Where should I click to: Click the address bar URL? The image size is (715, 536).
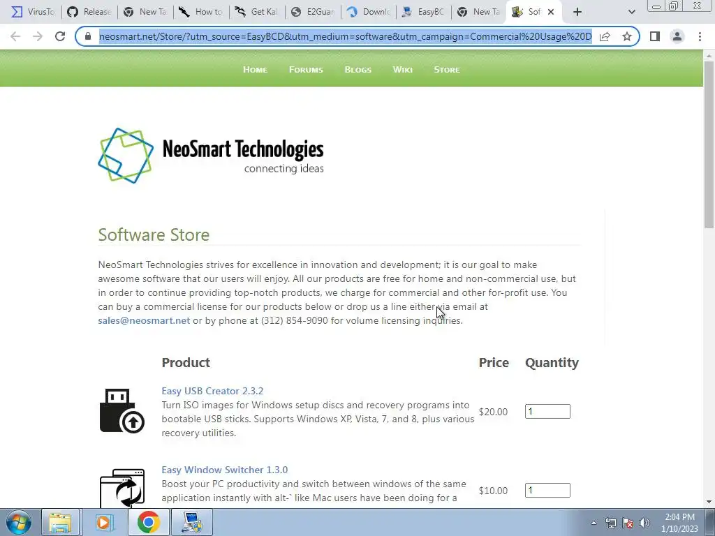[x=345, y=36]
